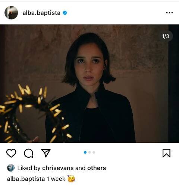Share the post using the paper plane icon
179x186 pixels.
pyautogui.click(x=46, y=153)
